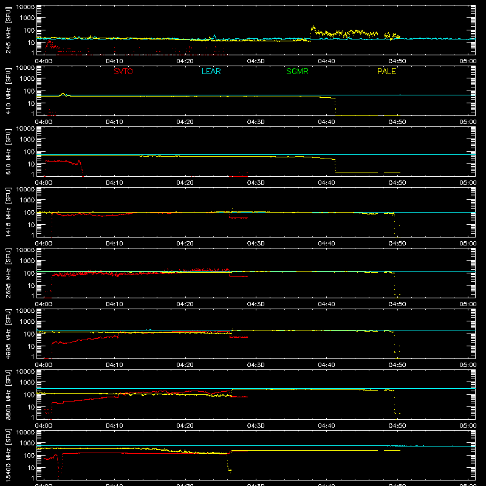The image size is (486, 486).
Task: Click the 1000 tick of 2695 MHz panel
Action: 27,261
